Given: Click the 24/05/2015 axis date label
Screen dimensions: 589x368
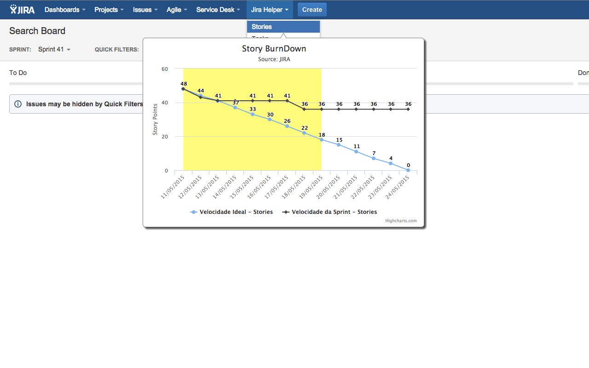Looking at the screenshot, I should [x=398, y=187].
